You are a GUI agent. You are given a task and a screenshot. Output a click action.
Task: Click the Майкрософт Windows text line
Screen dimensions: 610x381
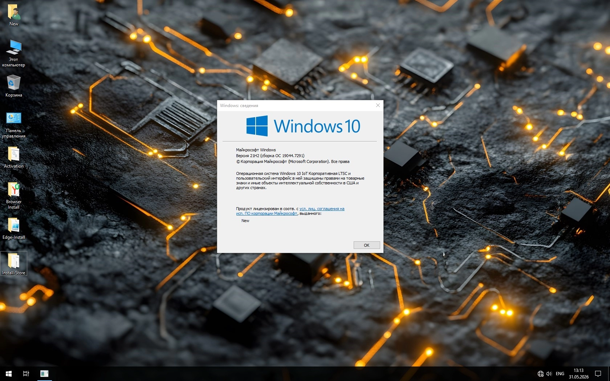[256, 150]
